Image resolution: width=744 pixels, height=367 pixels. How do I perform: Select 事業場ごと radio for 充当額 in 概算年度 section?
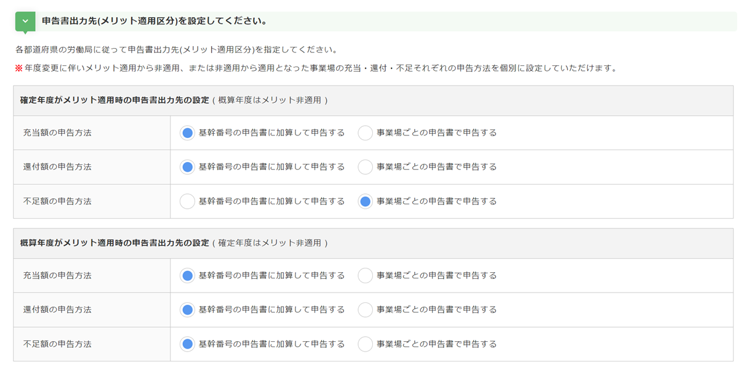point(366,276)
